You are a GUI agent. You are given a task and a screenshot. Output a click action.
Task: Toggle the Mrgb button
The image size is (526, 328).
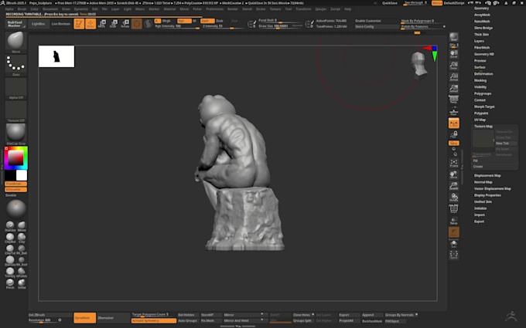coord(166,21)
